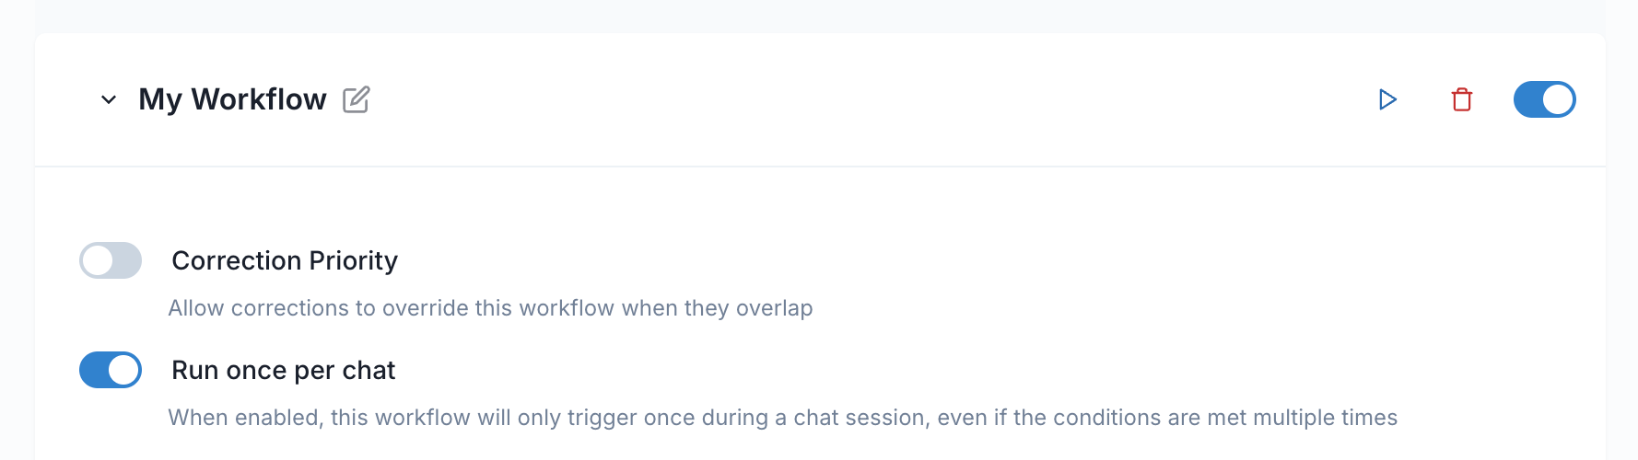
Task: Click the description 'Allow corrections to override this workflow'
Action: pos(490,308)
